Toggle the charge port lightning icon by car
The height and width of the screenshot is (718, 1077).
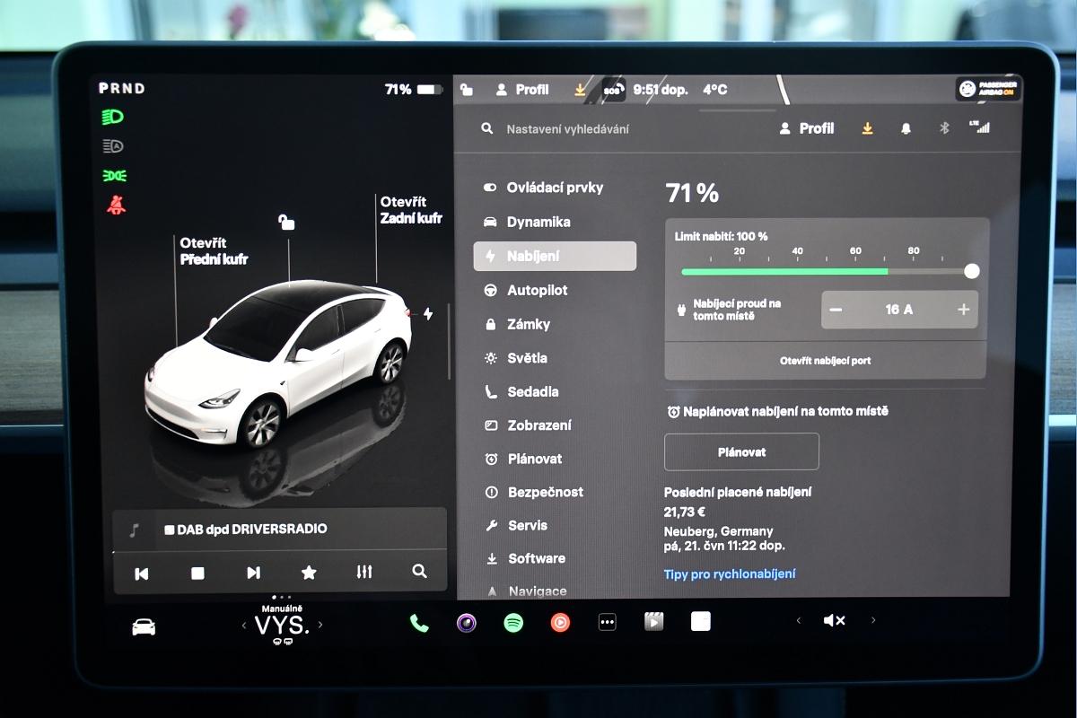pyautogui.click(x=428, y=314)
